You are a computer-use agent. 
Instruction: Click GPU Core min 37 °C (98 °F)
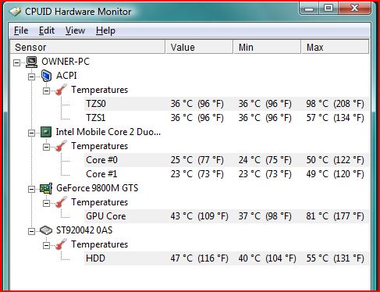265,216
